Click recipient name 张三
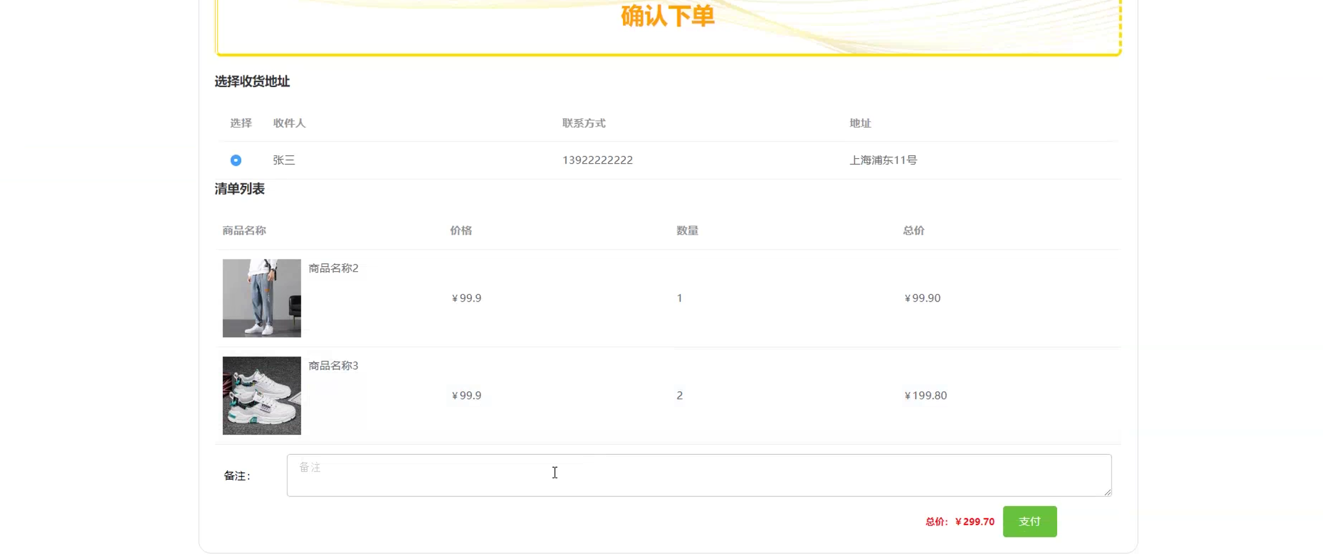Screen dimensions: 1323x558 (x=284, y=160)
